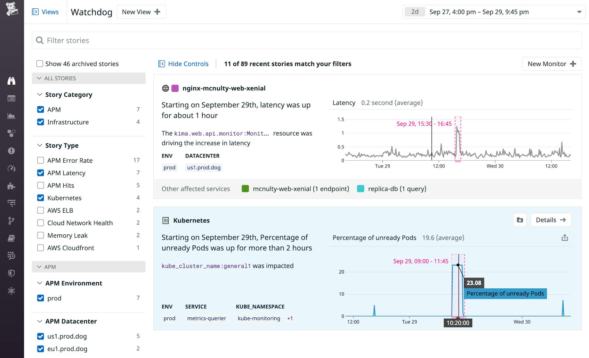Collapse the ALL STORIES section header
Image resolution: width=589 pixels, height=358 pixels.
[39, 78]
